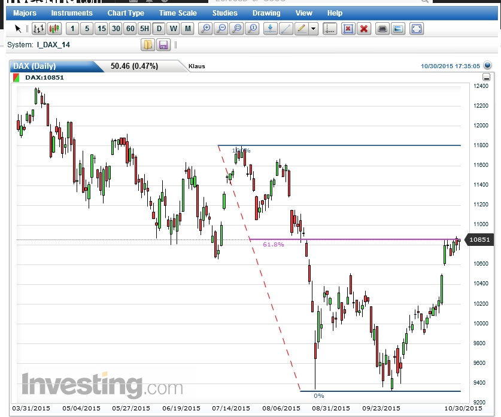Switch to candlestick chart type icon
The width and height of the screenshot is (501, 417).
point(54,29)
